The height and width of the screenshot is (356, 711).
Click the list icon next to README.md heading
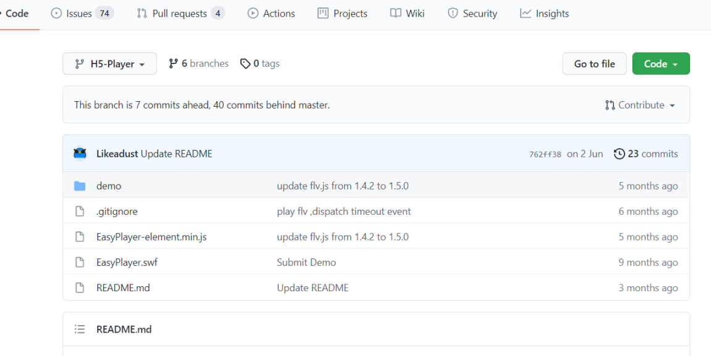(80, 329)
